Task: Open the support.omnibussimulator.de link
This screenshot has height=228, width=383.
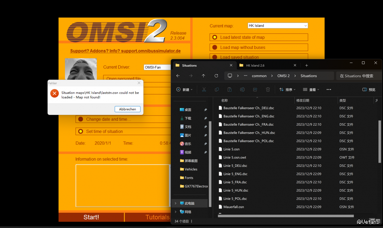Action: (x=125, y=51)
